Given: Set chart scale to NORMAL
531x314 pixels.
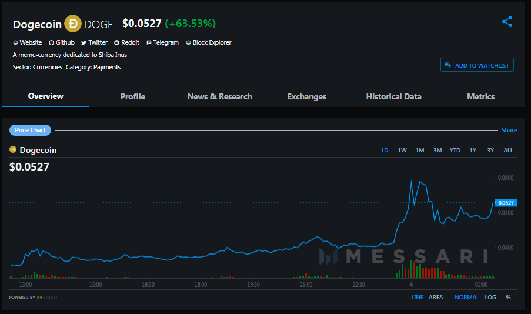Looking at the screenshot, I should [x=467, y=297].
